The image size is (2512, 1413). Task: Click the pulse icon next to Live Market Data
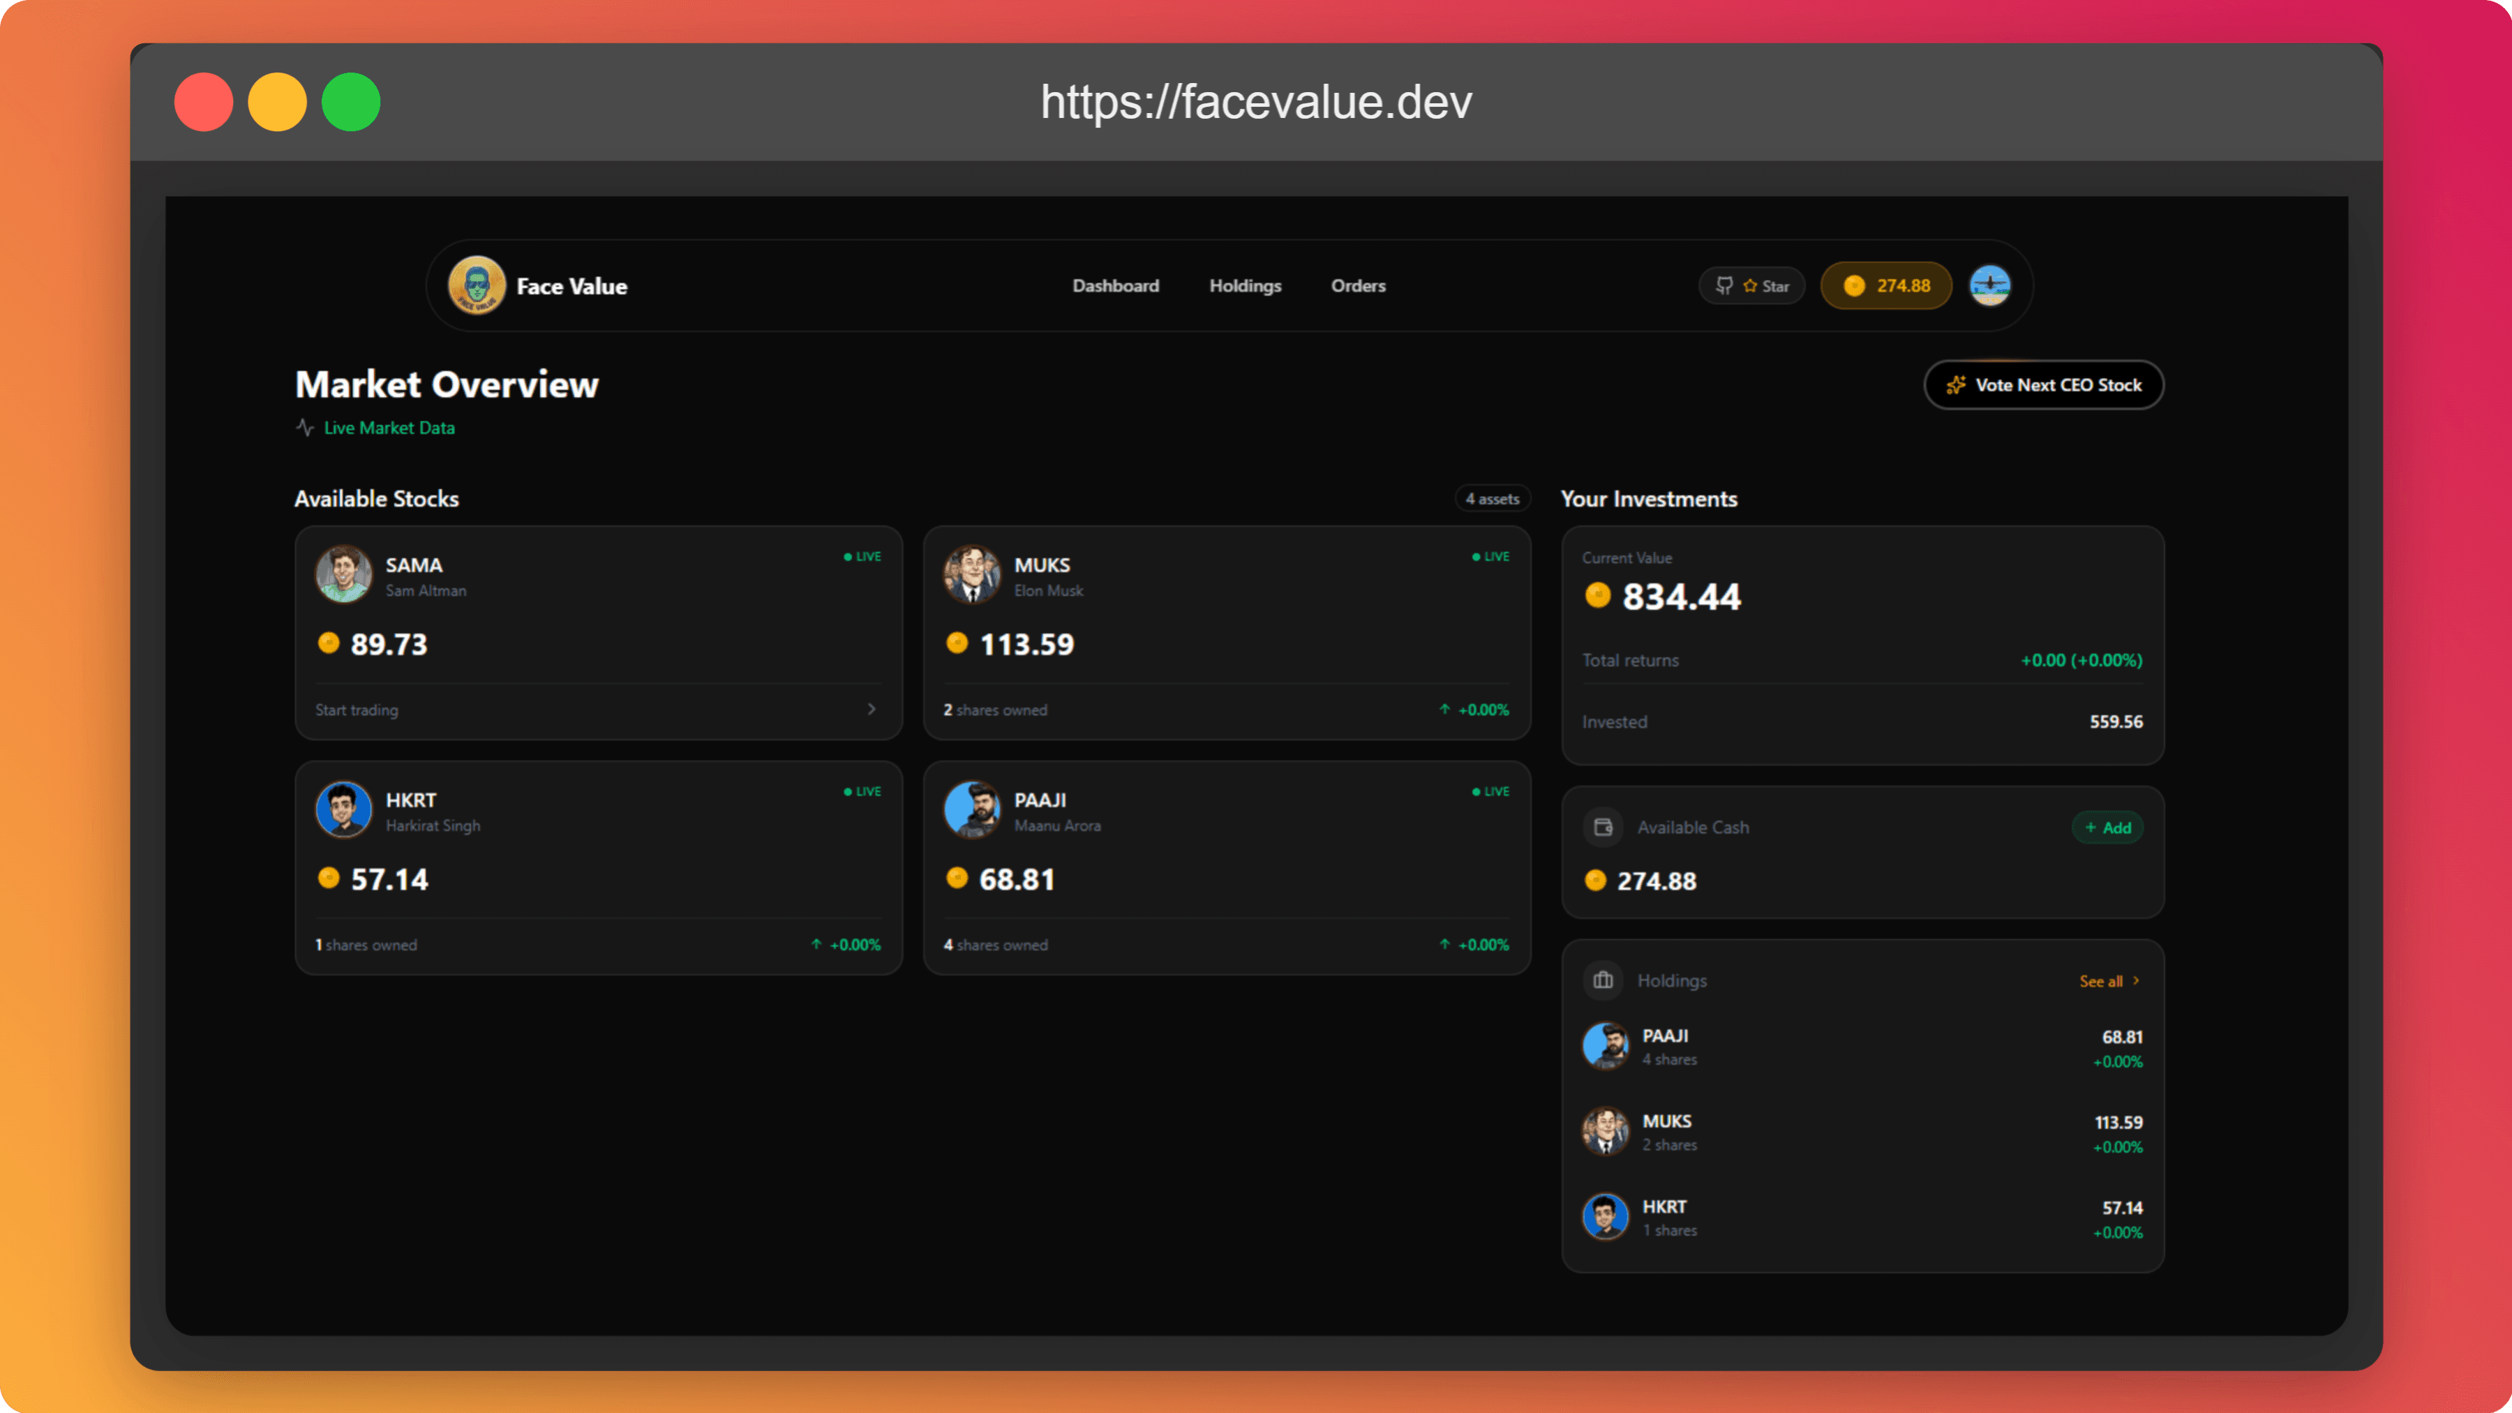(x=304, y=427)
